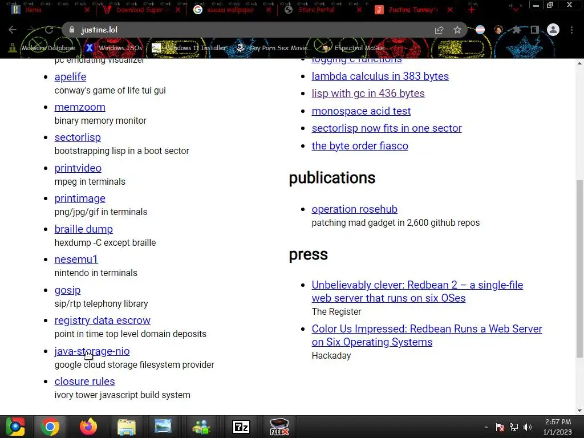Viewport: 584px width, 438px height.
Task: Open the striped flag extension icon
Action: coord(480,30)
